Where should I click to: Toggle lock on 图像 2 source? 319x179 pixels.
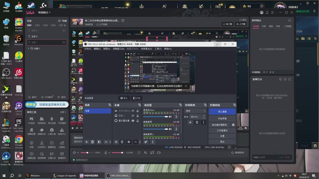(x=138, y=116)
